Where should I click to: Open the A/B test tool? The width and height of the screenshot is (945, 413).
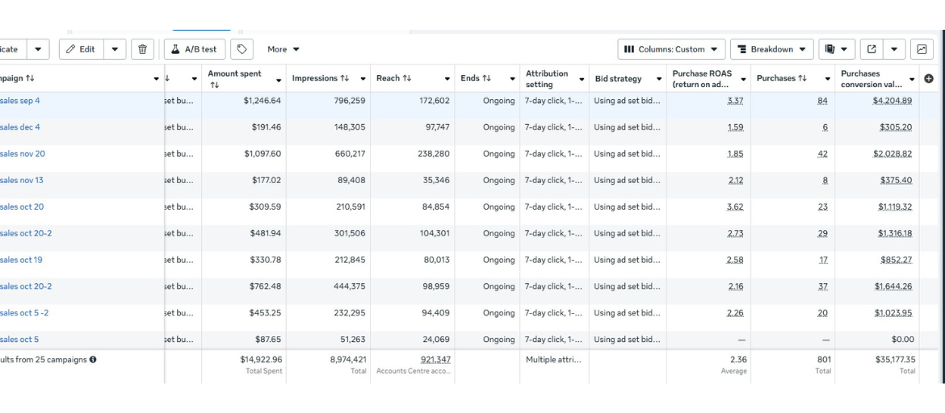point(195,49)
